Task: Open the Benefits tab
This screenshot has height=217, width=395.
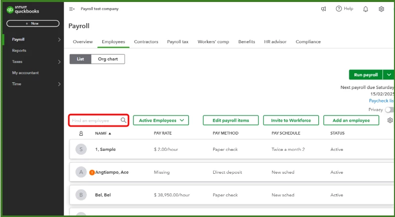Action: pos(246,42)
